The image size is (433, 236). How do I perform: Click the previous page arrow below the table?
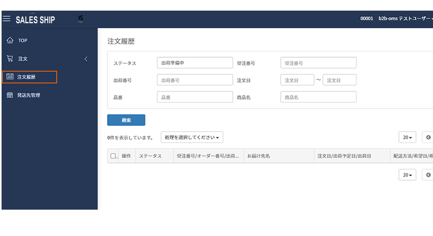pyautogui.click(x=427, y=175)
